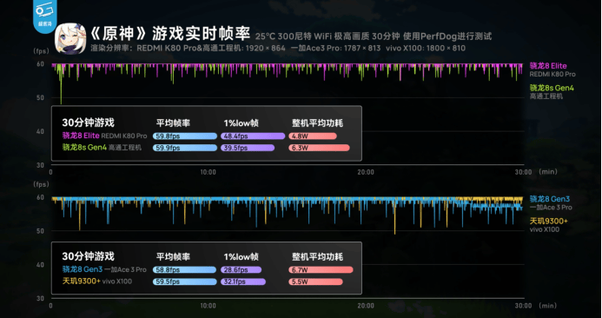Image resolution: width=602 pixels, height=318 pixels.
Task: Click 平均帧率 column header in lower box
Action: click(173, 256)
